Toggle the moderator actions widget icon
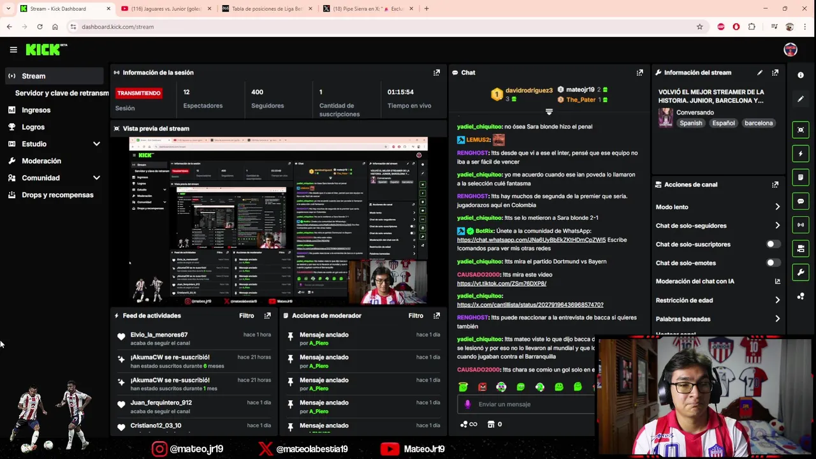 801,249
